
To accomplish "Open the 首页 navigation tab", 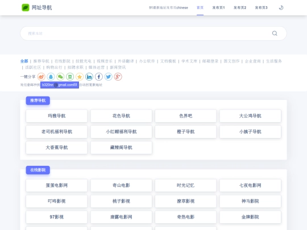I will [x=200, y=7].
